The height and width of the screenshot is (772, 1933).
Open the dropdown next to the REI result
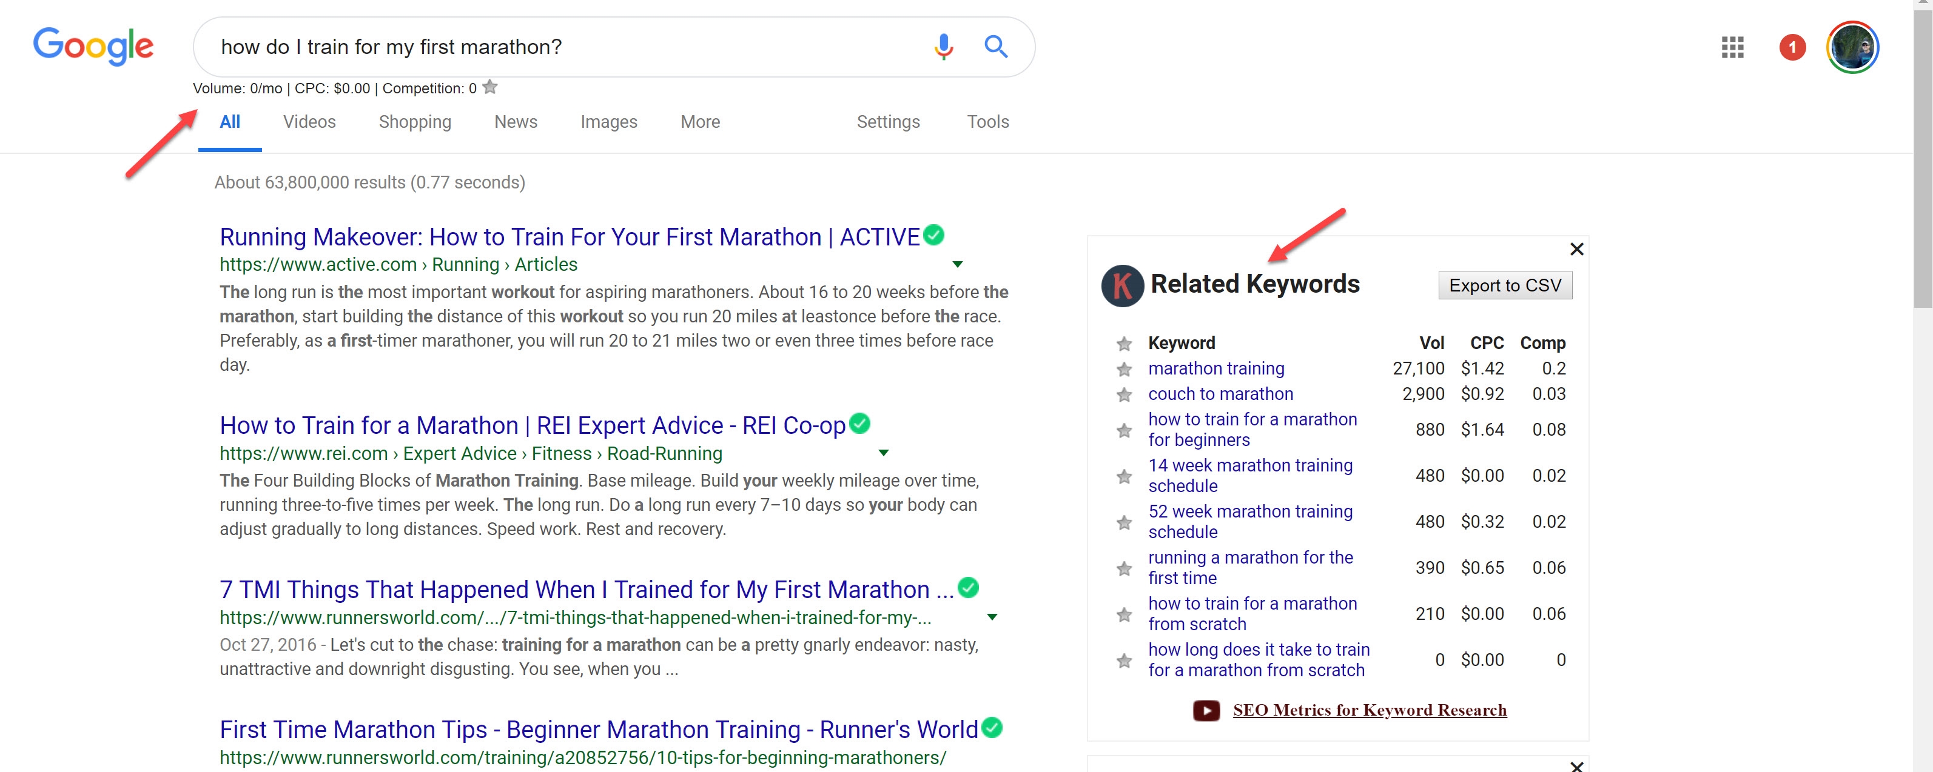pyautogui.click(x=884, y=453)
